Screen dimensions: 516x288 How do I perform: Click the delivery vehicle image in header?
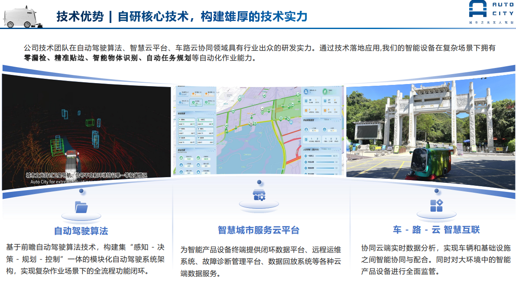point(23,17)
